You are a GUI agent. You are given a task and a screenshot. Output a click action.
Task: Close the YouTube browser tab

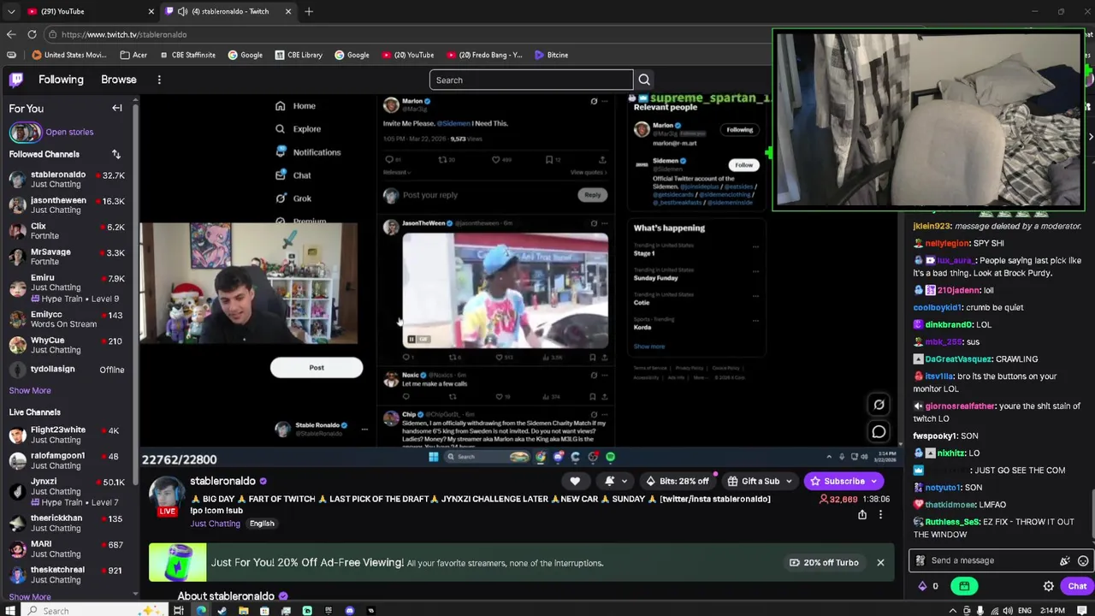[x=151, y=11]
